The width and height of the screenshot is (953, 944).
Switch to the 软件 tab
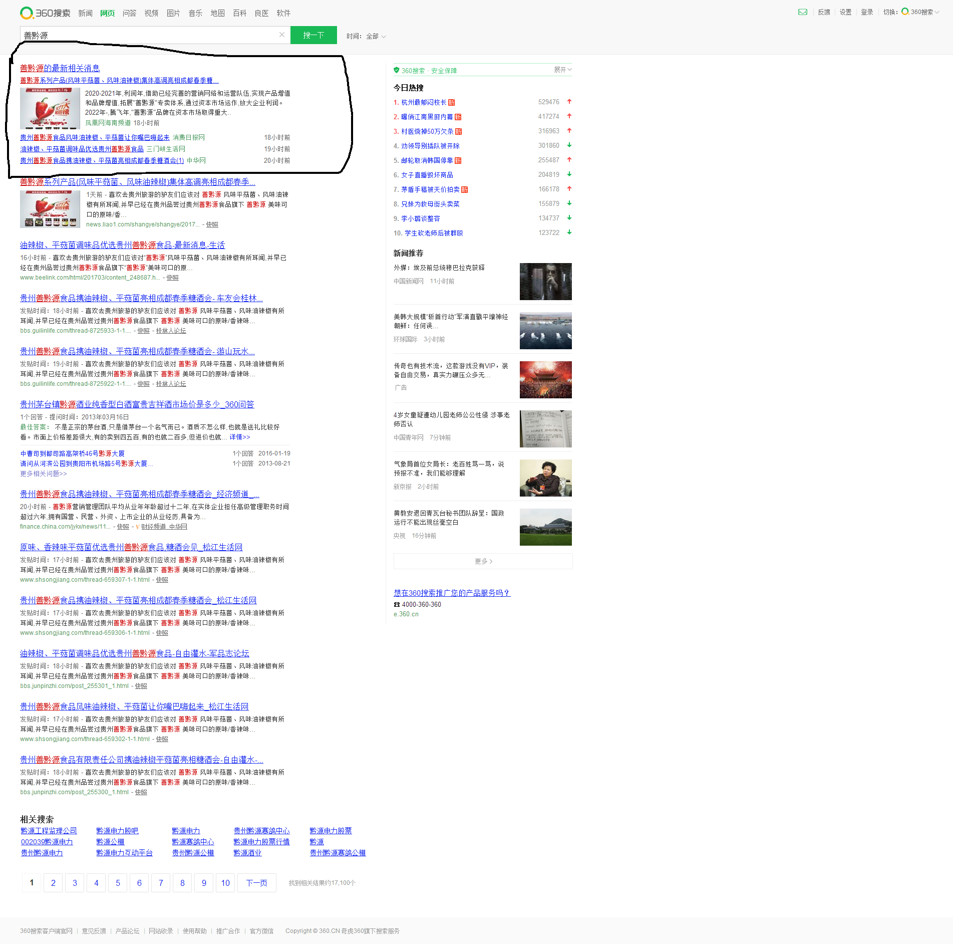283,13
